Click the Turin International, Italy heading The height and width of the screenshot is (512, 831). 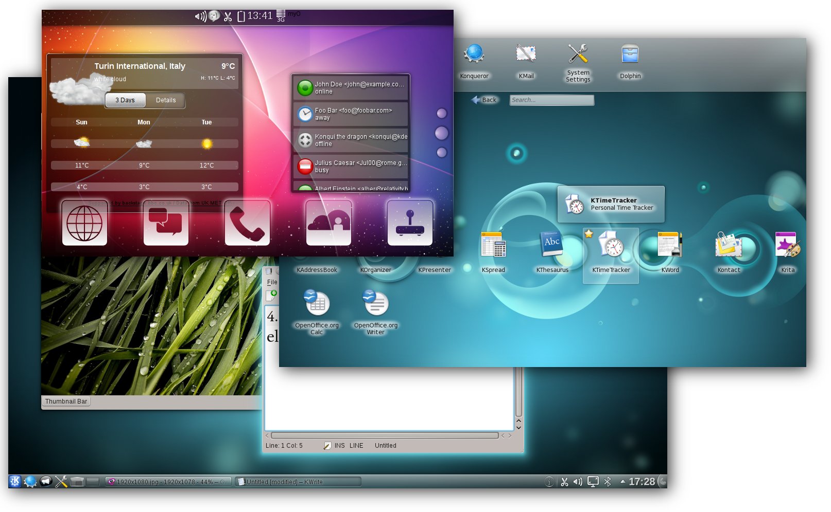[x=140, y=66]
